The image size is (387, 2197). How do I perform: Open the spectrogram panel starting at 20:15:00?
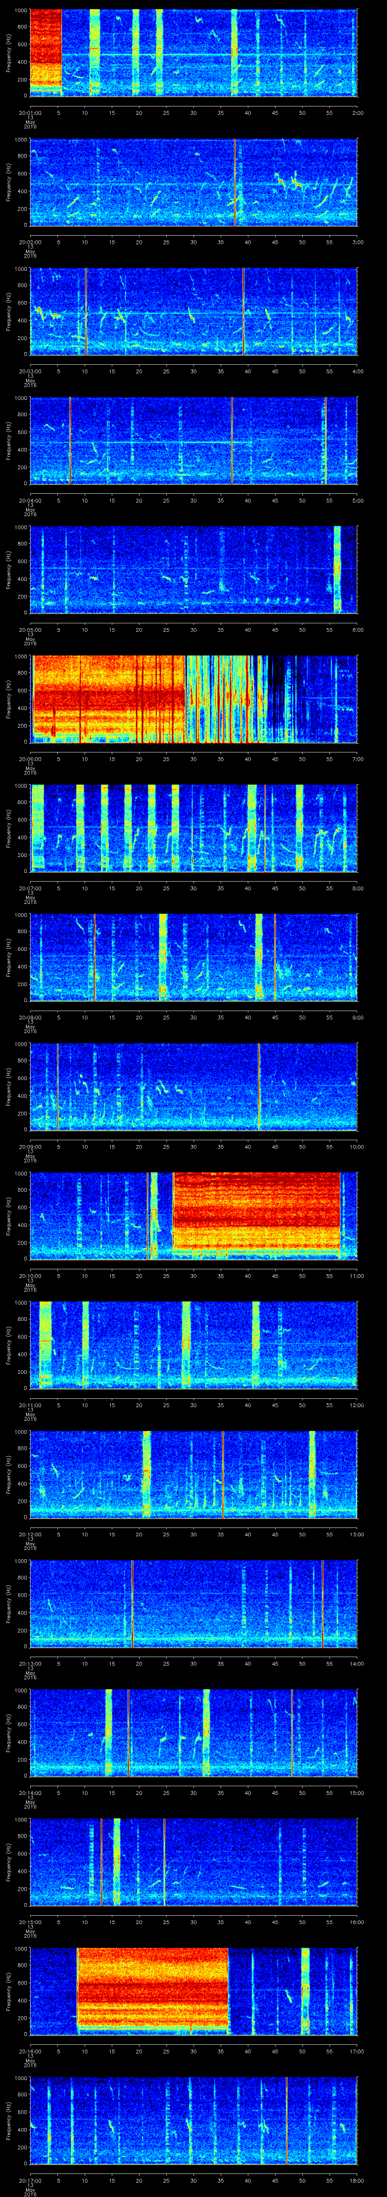pyautogui.click(x=193, y=1862)
